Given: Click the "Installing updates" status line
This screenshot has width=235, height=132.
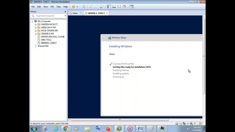Looking at the screenshot, I should [121, 74].
